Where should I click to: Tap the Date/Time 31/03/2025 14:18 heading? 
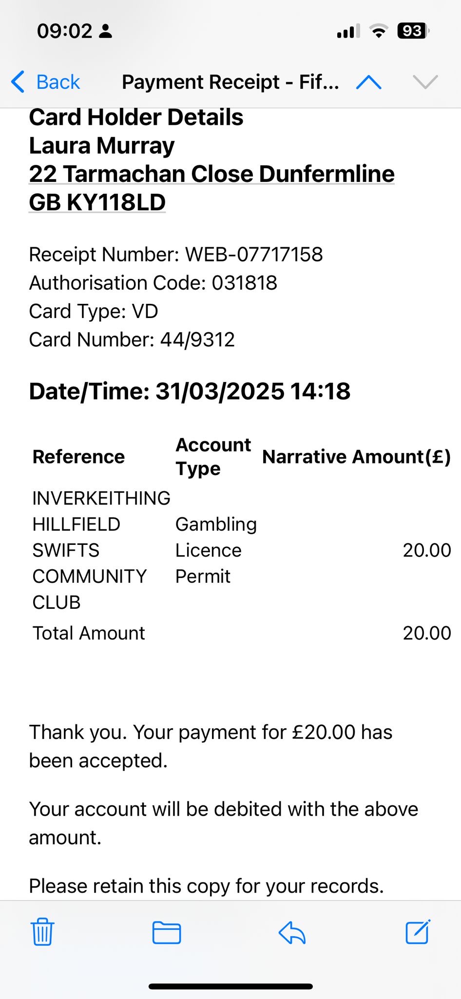[190, 391]
